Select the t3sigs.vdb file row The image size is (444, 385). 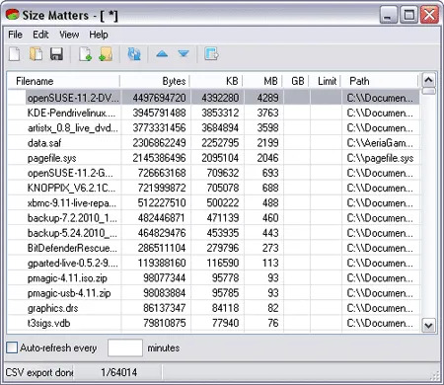[213, 323]
